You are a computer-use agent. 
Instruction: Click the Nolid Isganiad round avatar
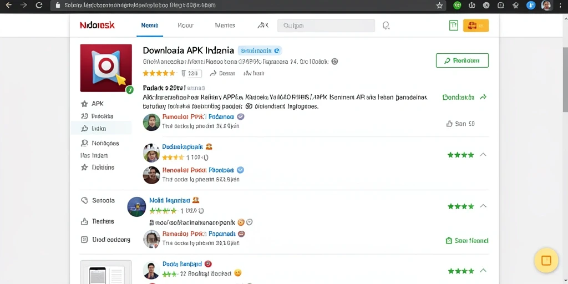tap(136, 207)
